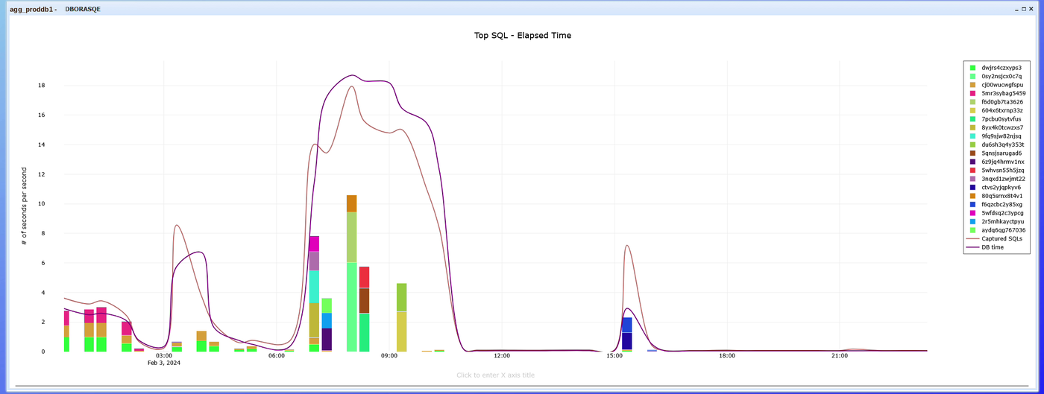Click the y-axis tick label 18
Screen dimensions: 1044x394
point(42,86)
